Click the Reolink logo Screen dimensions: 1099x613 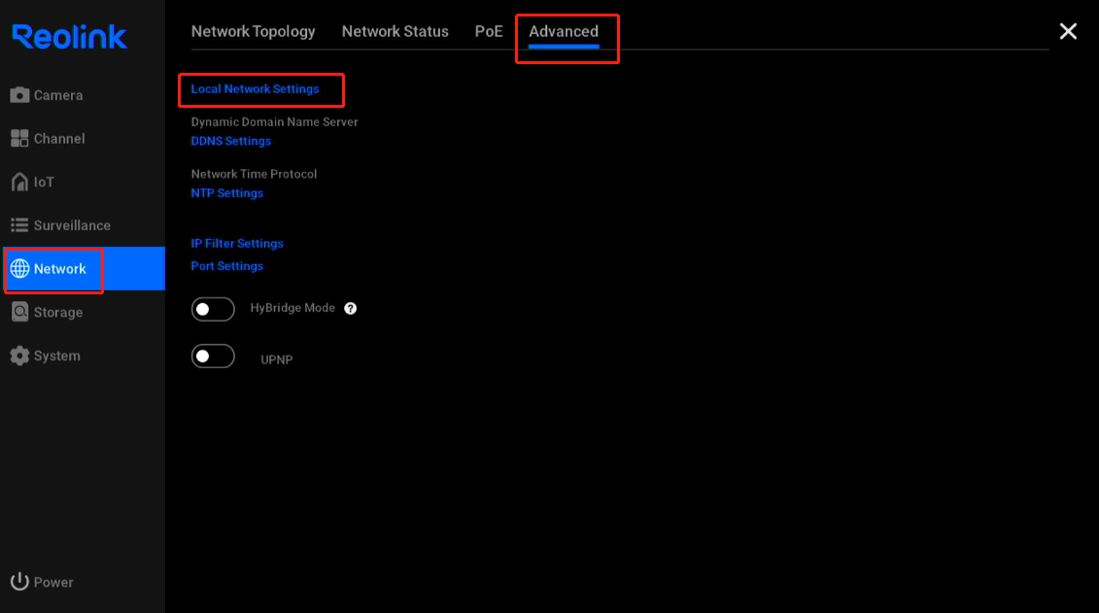(69, 36)
